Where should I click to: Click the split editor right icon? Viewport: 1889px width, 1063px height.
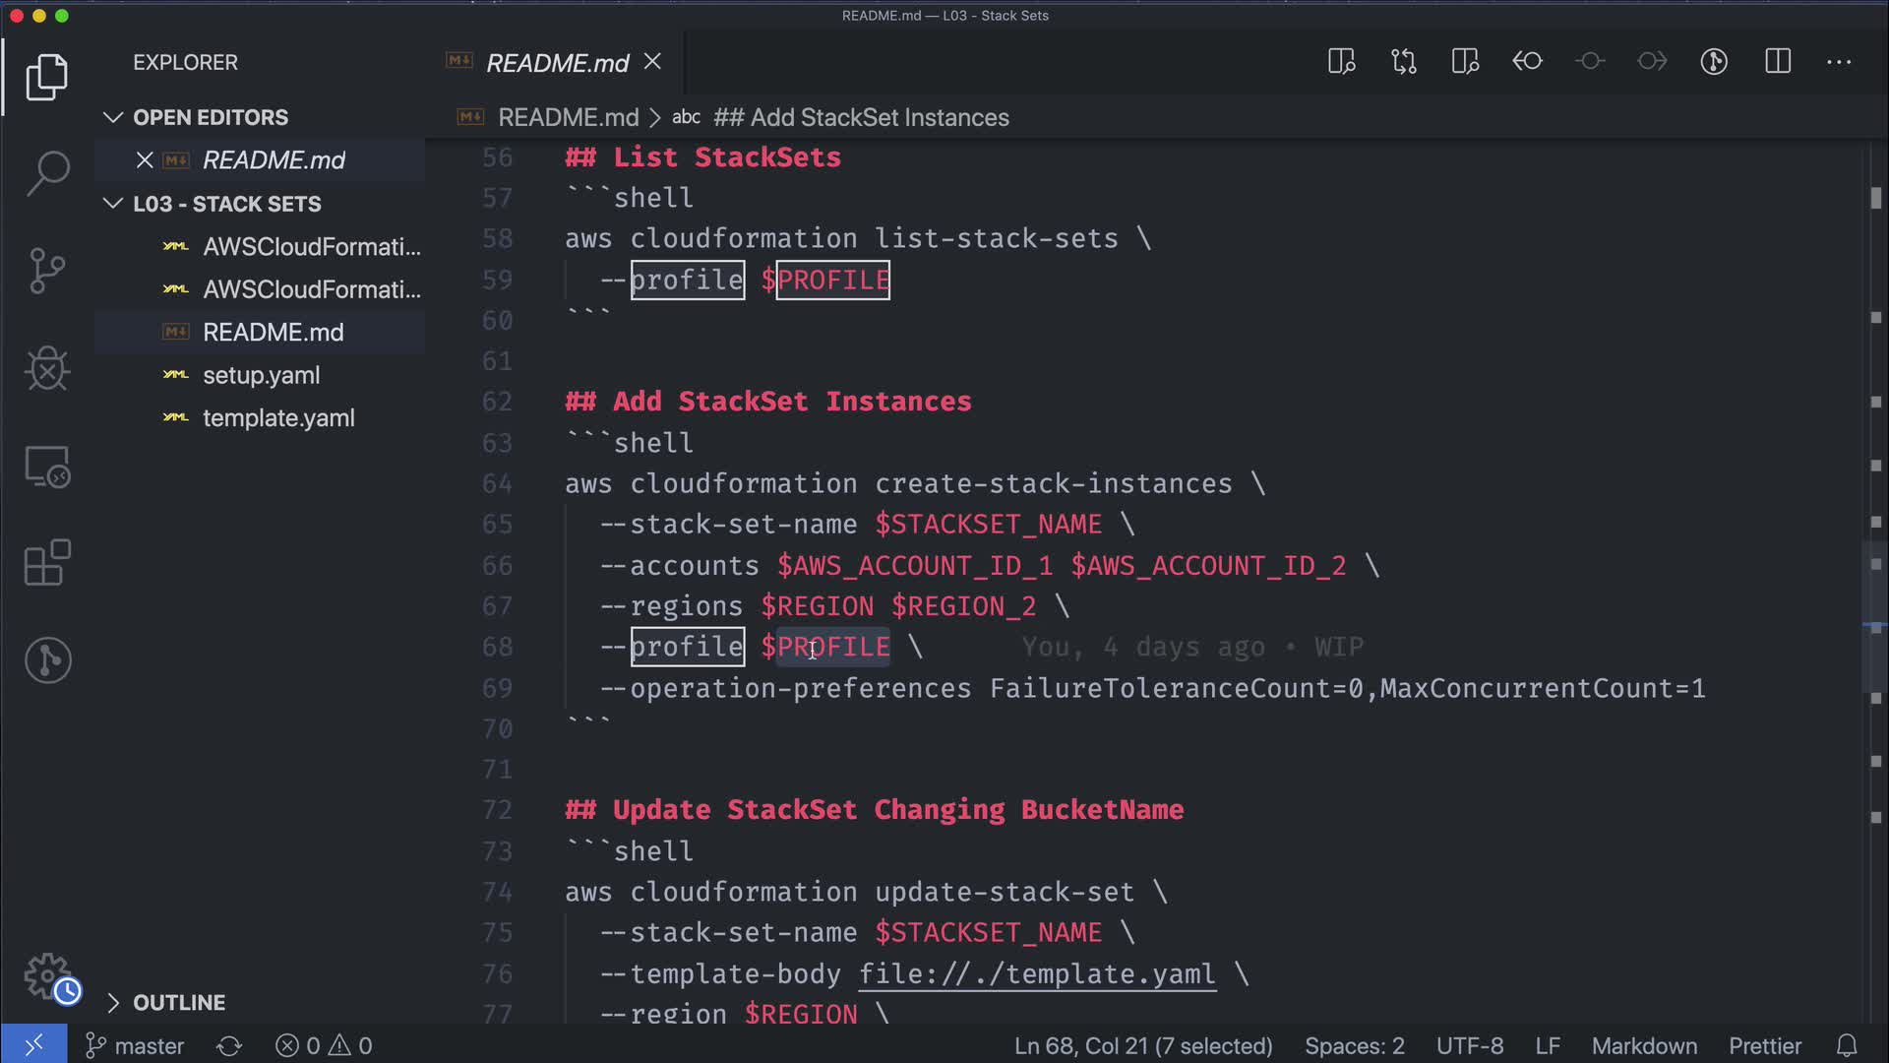pyautogui.click(x=1777, y=62)
